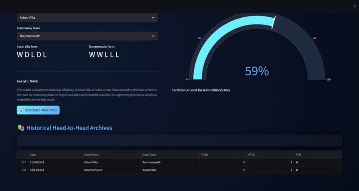
Task: Sort table by HomeTeam column header
Action: click(x=111, y=154)
